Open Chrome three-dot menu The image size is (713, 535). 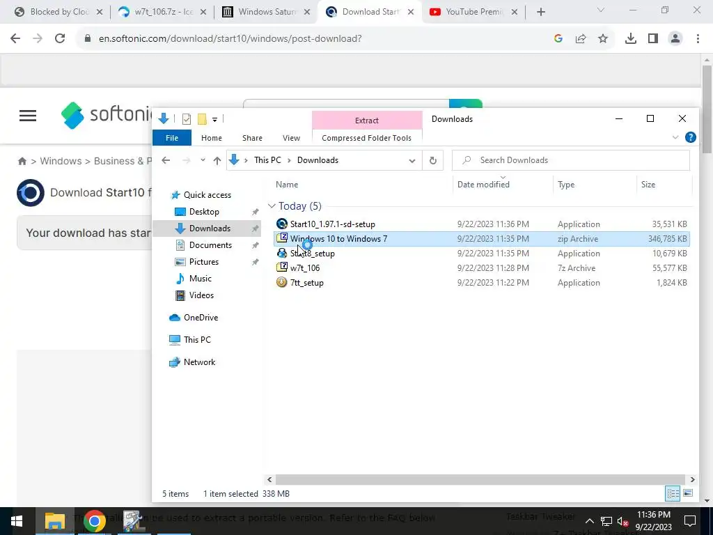click(698, 39)
